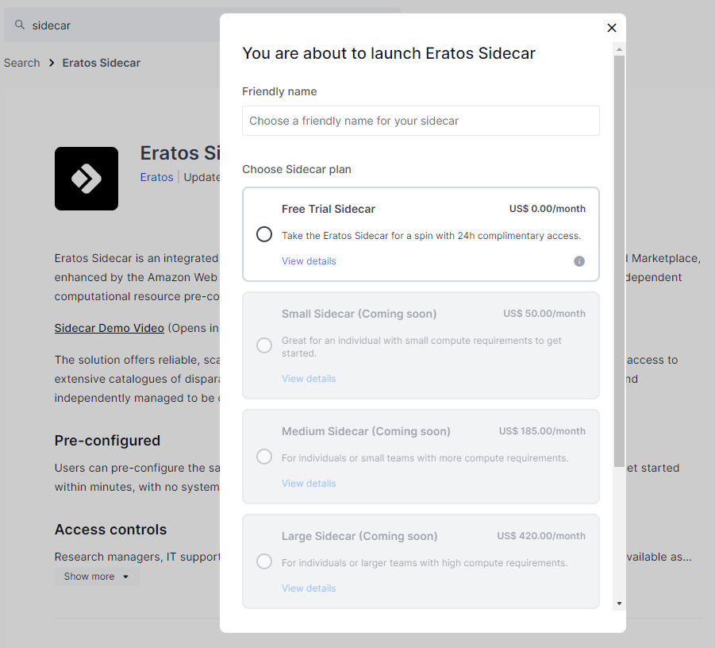Select the Small Sidecar radio button
The image size is (715, 648).
click(x=264, y=345)
